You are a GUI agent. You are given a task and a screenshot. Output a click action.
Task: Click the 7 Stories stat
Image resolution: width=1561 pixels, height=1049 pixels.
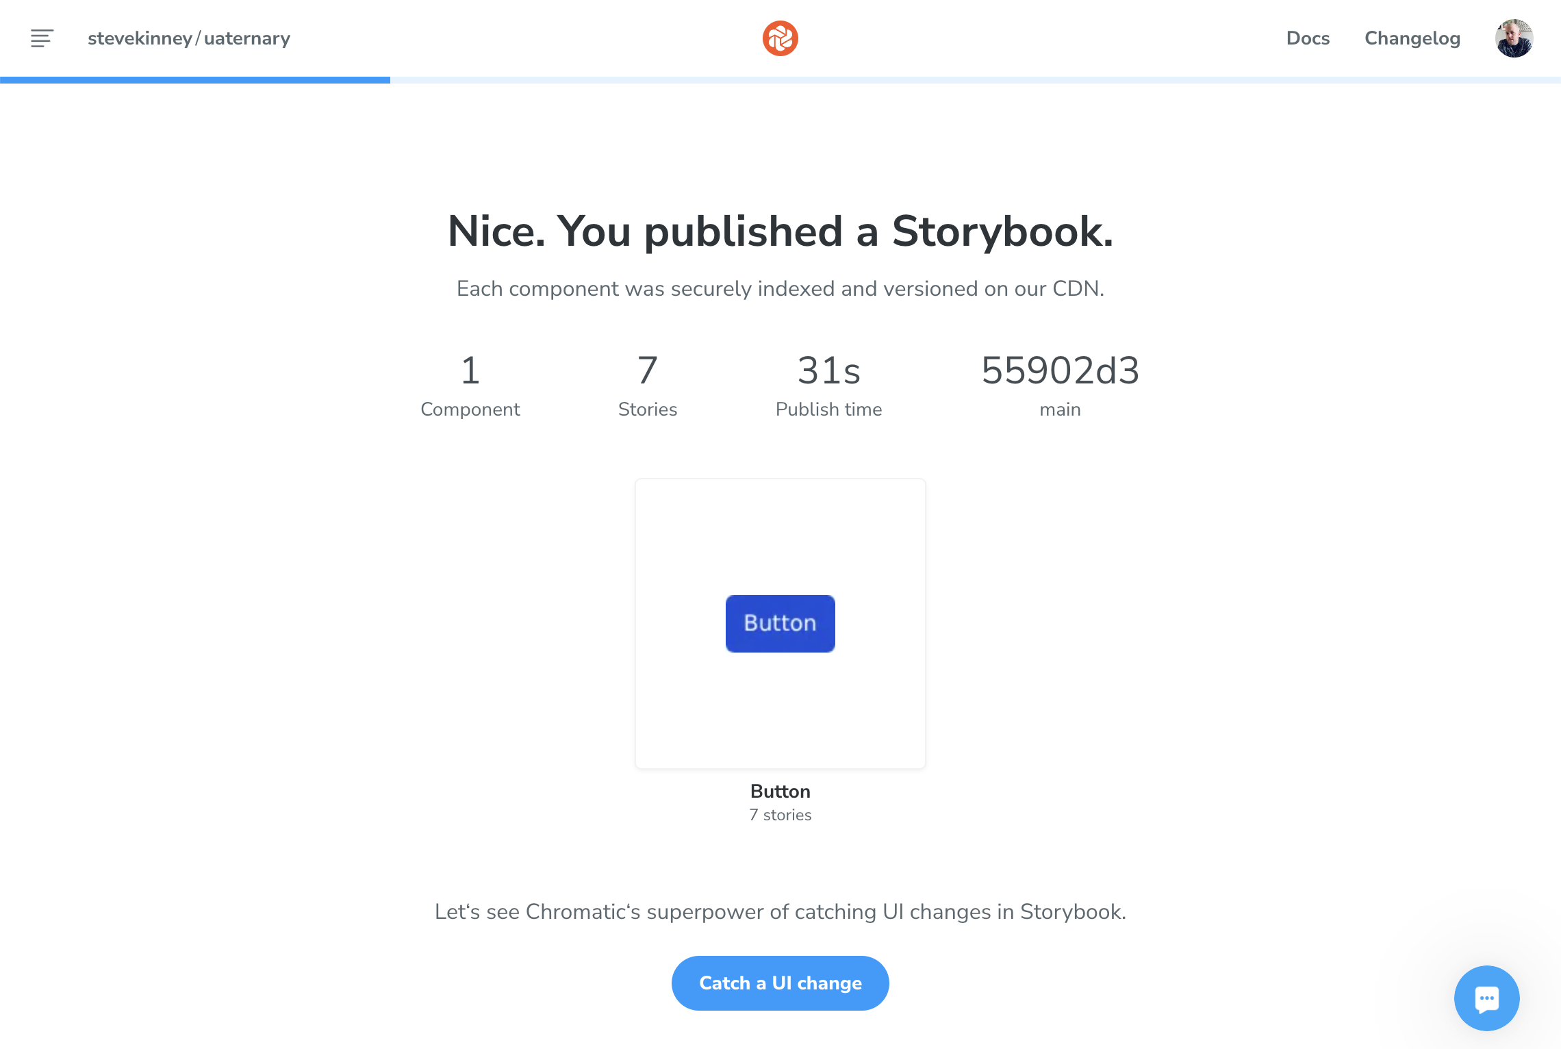click(x=648, y=383)
